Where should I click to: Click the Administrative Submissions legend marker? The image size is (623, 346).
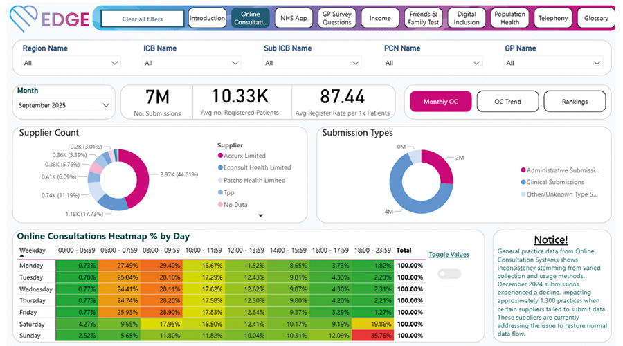point(523,170)
